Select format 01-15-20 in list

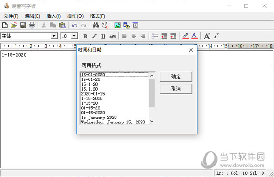(115, 108)
